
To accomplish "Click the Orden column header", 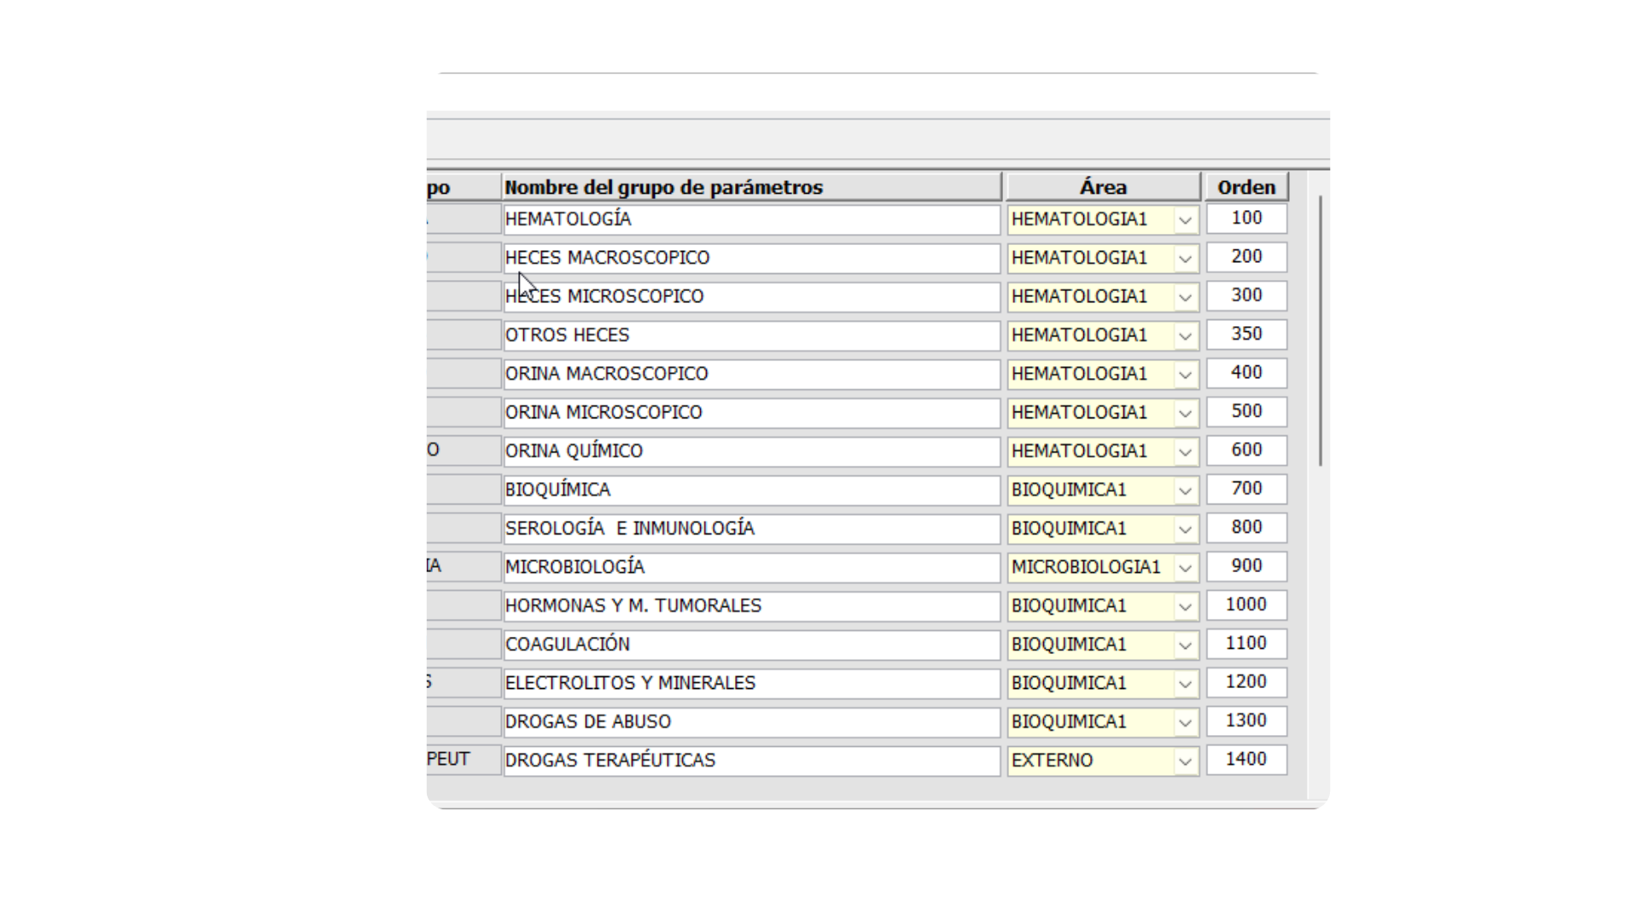I will 1245,186.
